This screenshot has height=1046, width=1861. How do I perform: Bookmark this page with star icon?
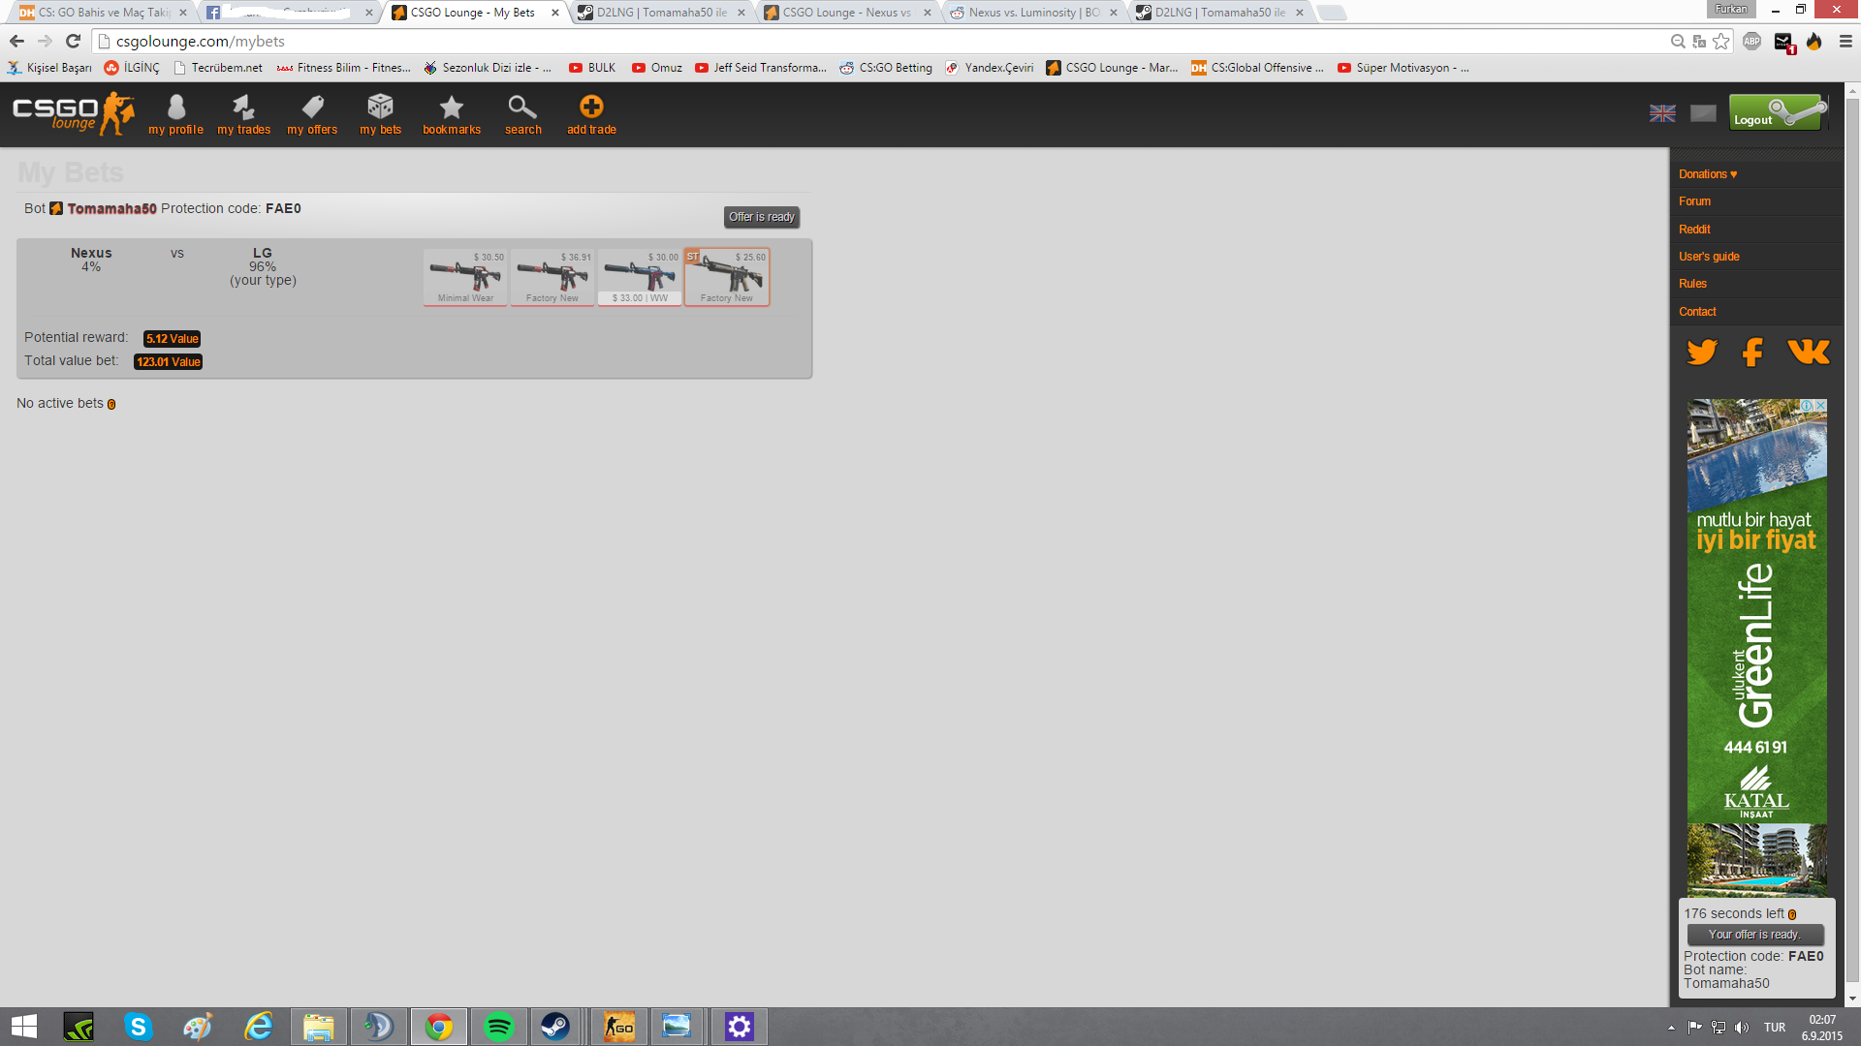pos(1721,42)
